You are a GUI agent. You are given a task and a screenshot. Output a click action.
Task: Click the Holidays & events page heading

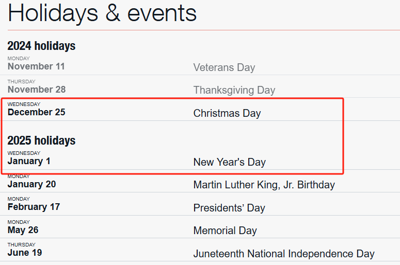coord(102,12)
